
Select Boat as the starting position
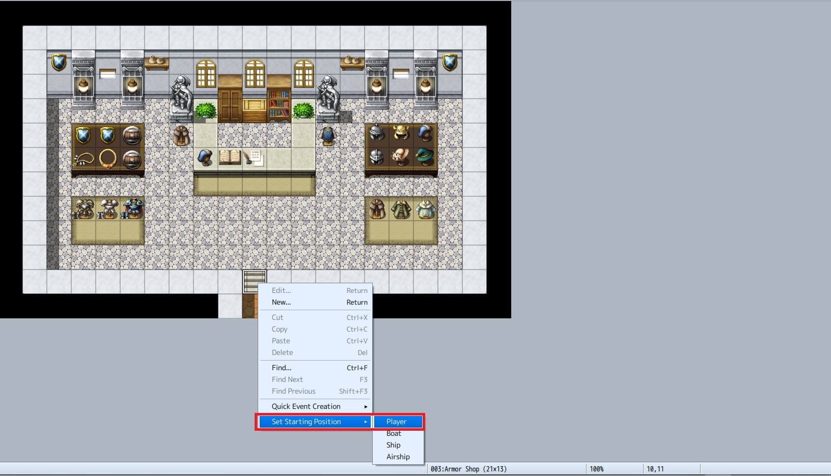click(x=398, y=433)
